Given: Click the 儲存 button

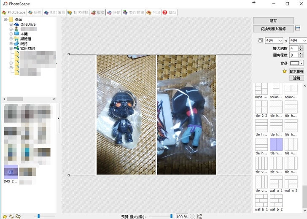Looking at the screenshot, I should pos(273,21).
